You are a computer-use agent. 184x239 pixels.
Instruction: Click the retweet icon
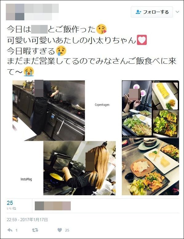tap(35, 230)
